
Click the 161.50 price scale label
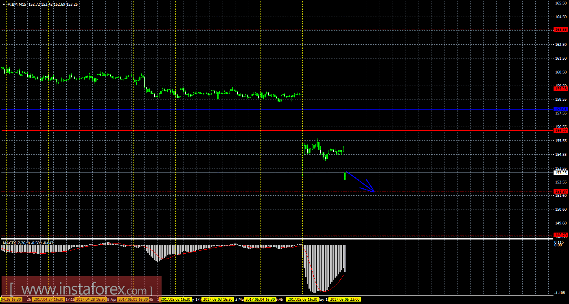click(561, 58)
